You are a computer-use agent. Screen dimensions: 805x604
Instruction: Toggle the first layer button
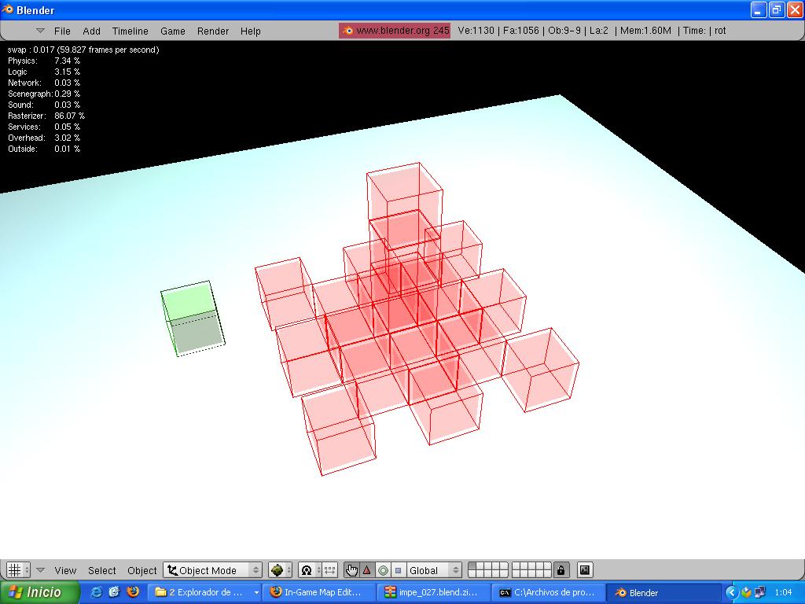pos(472,566)
